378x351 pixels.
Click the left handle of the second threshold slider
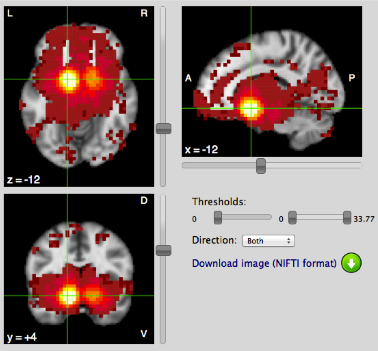[292, 218]
